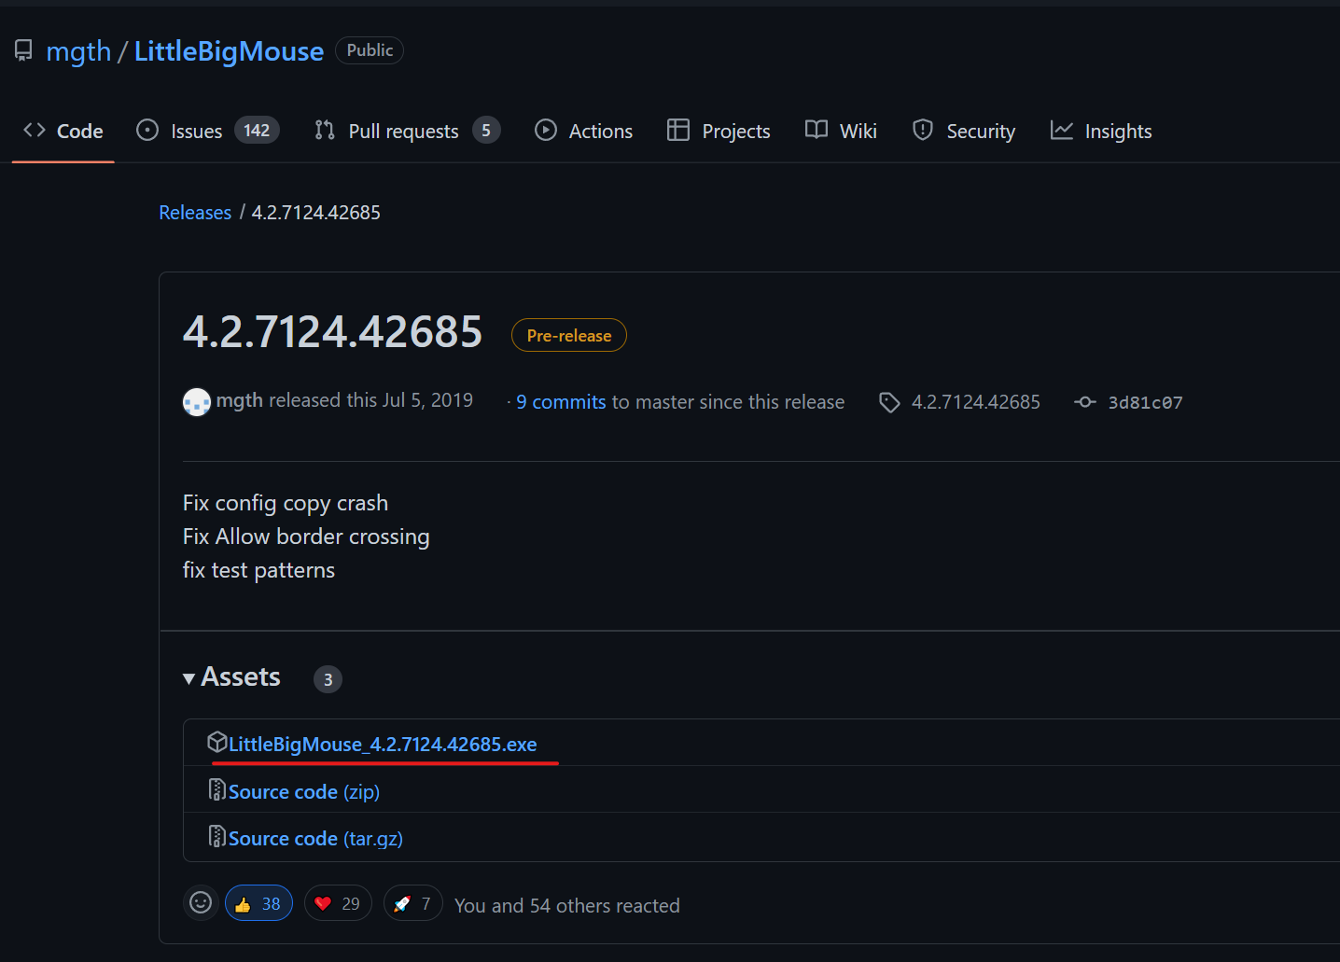Open the Issues tab
1340x962 pixels.
pos(207,131)
